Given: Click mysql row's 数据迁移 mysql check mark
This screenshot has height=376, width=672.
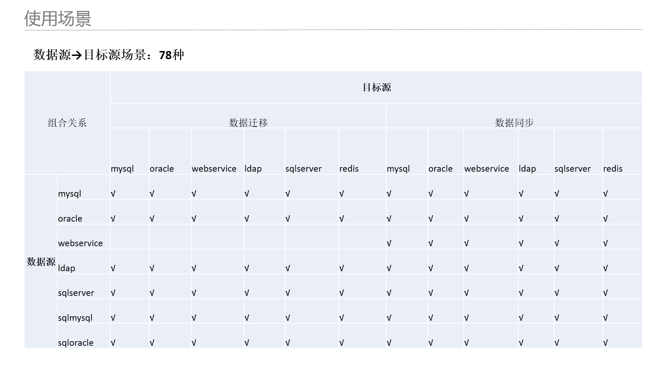Looking at the screenshot, I should point(113,194).
